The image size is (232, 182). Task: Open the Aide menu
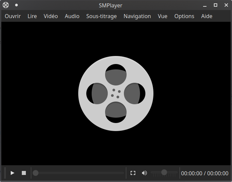pos(207,16)
